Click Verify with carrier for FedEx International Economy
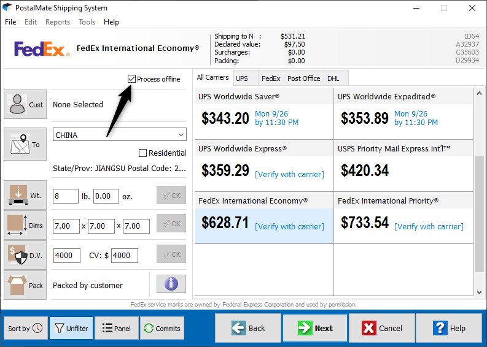 click(x=289, y=227)
